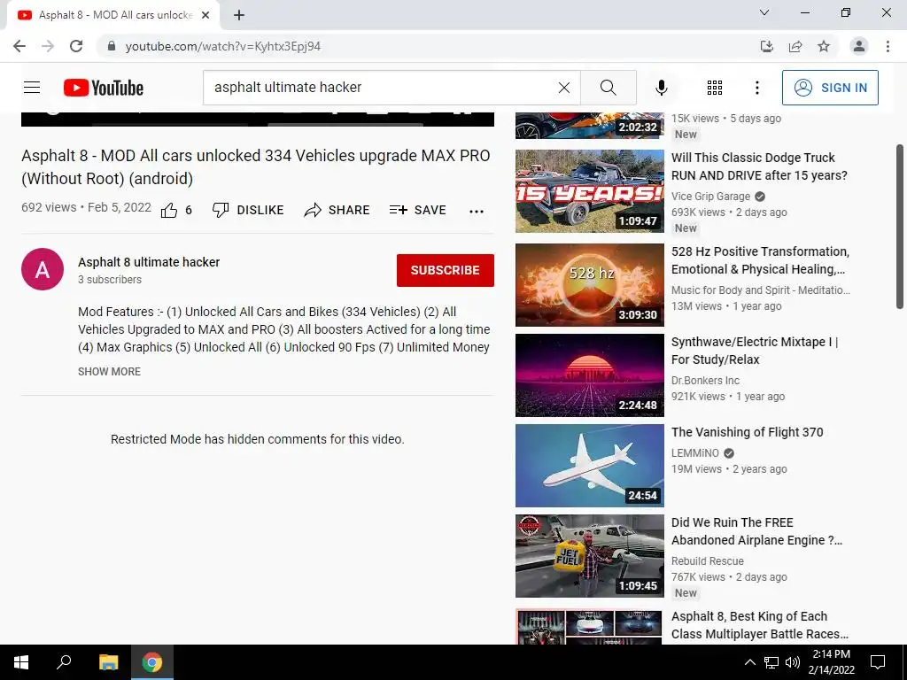Open the tab search dropdown chevron

point(764,12)
